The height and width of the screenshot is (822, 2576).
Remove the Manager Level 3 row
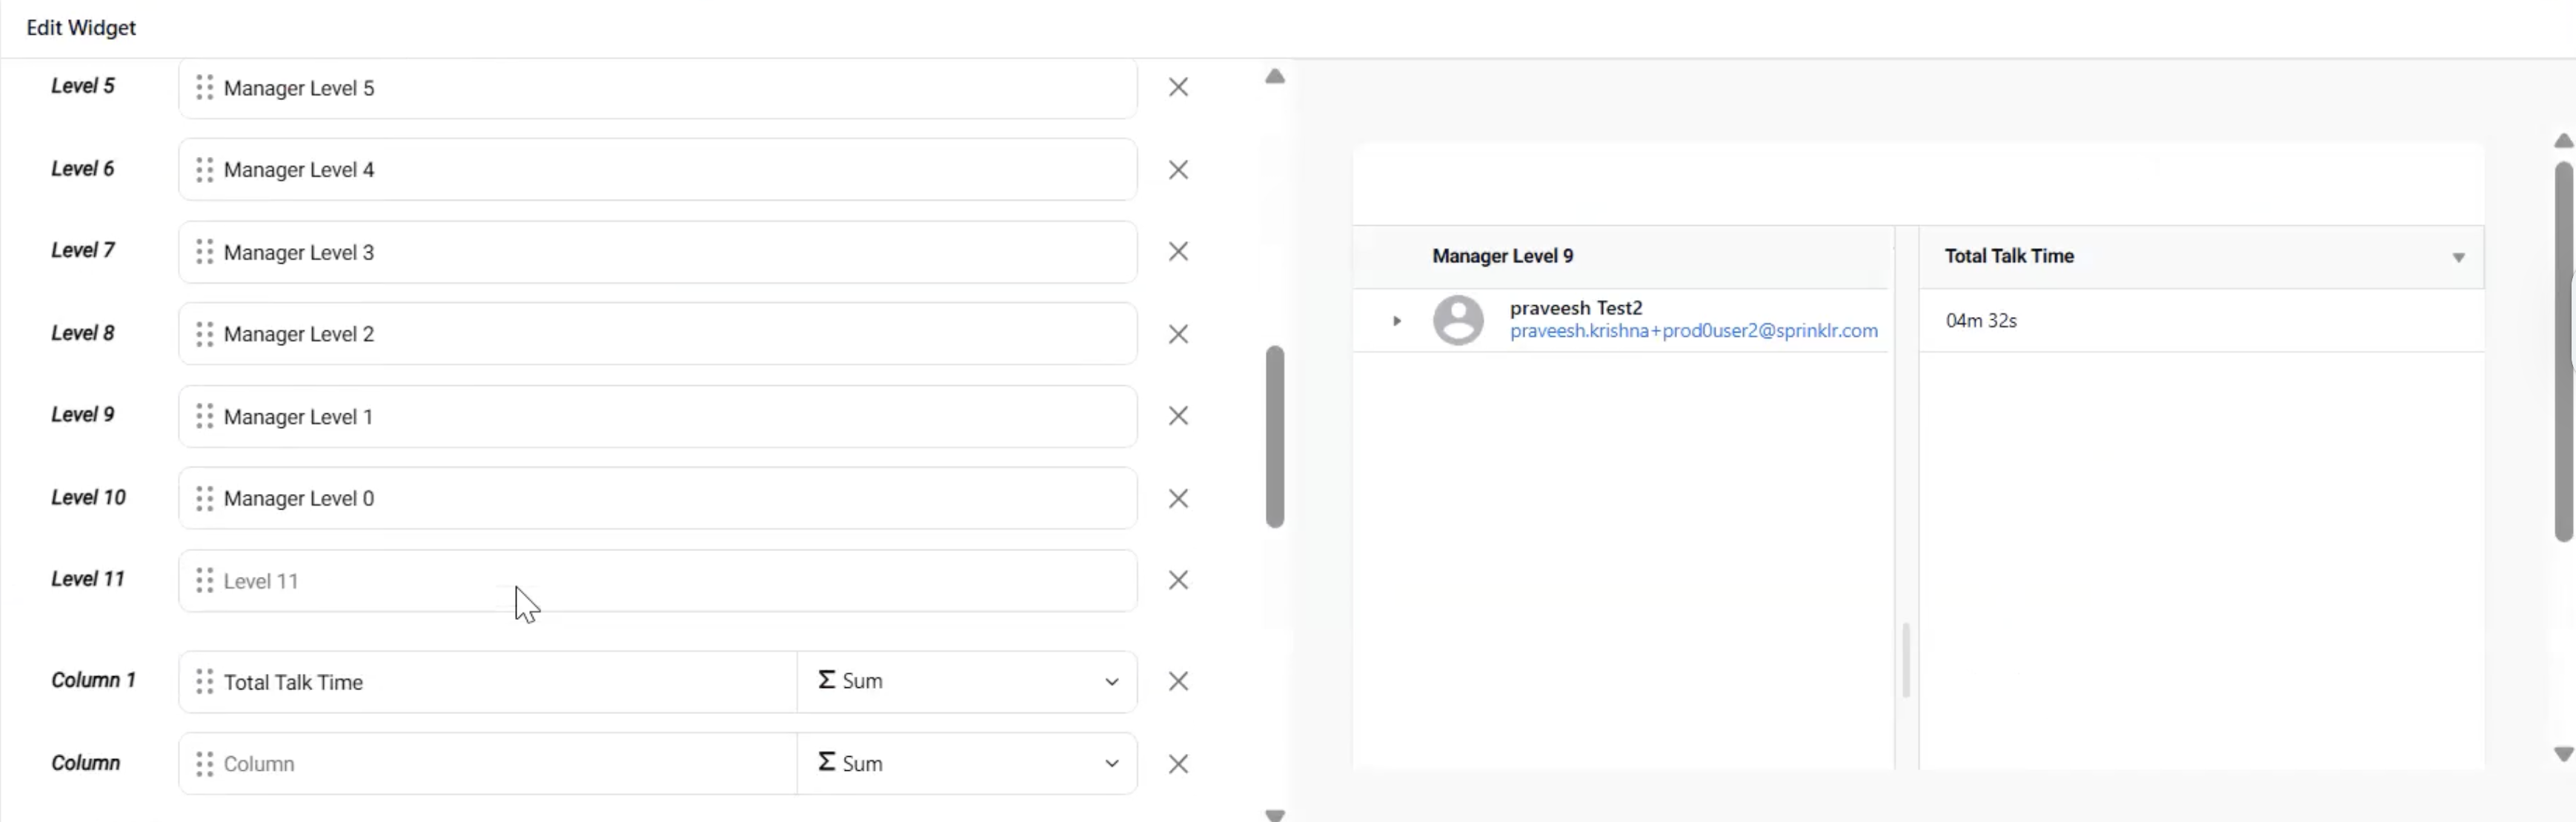pos(1178,252)
